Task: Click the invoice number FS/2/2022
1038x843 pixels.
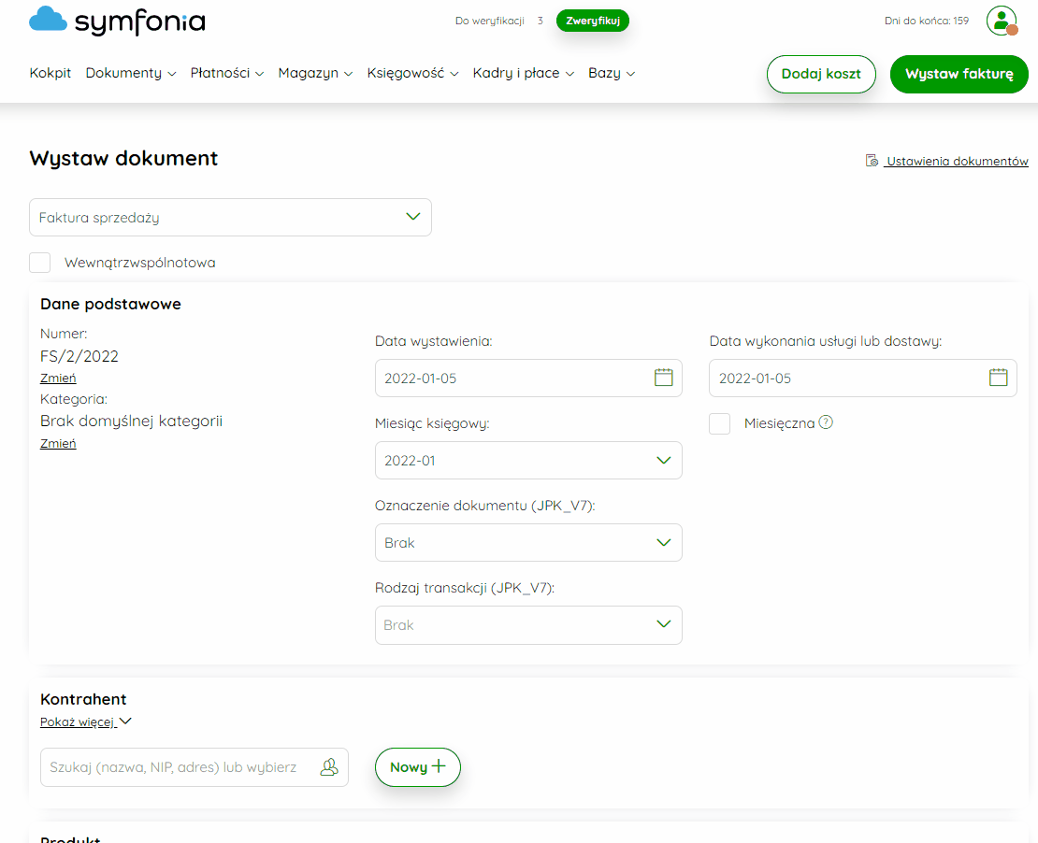Action: [x=79, y=356]
